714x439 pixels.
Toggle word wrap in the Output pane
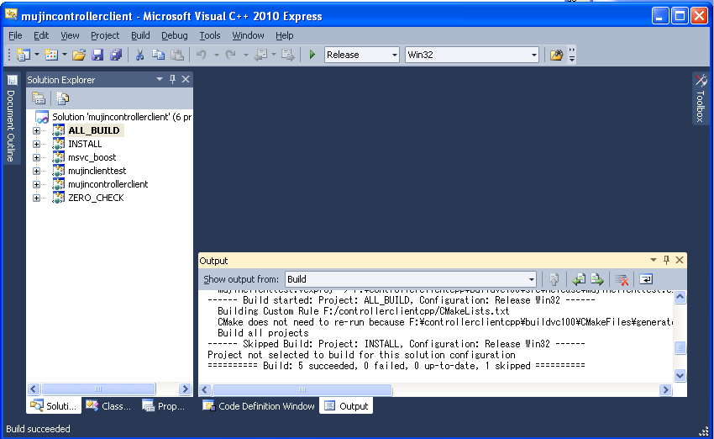[646, 279]
